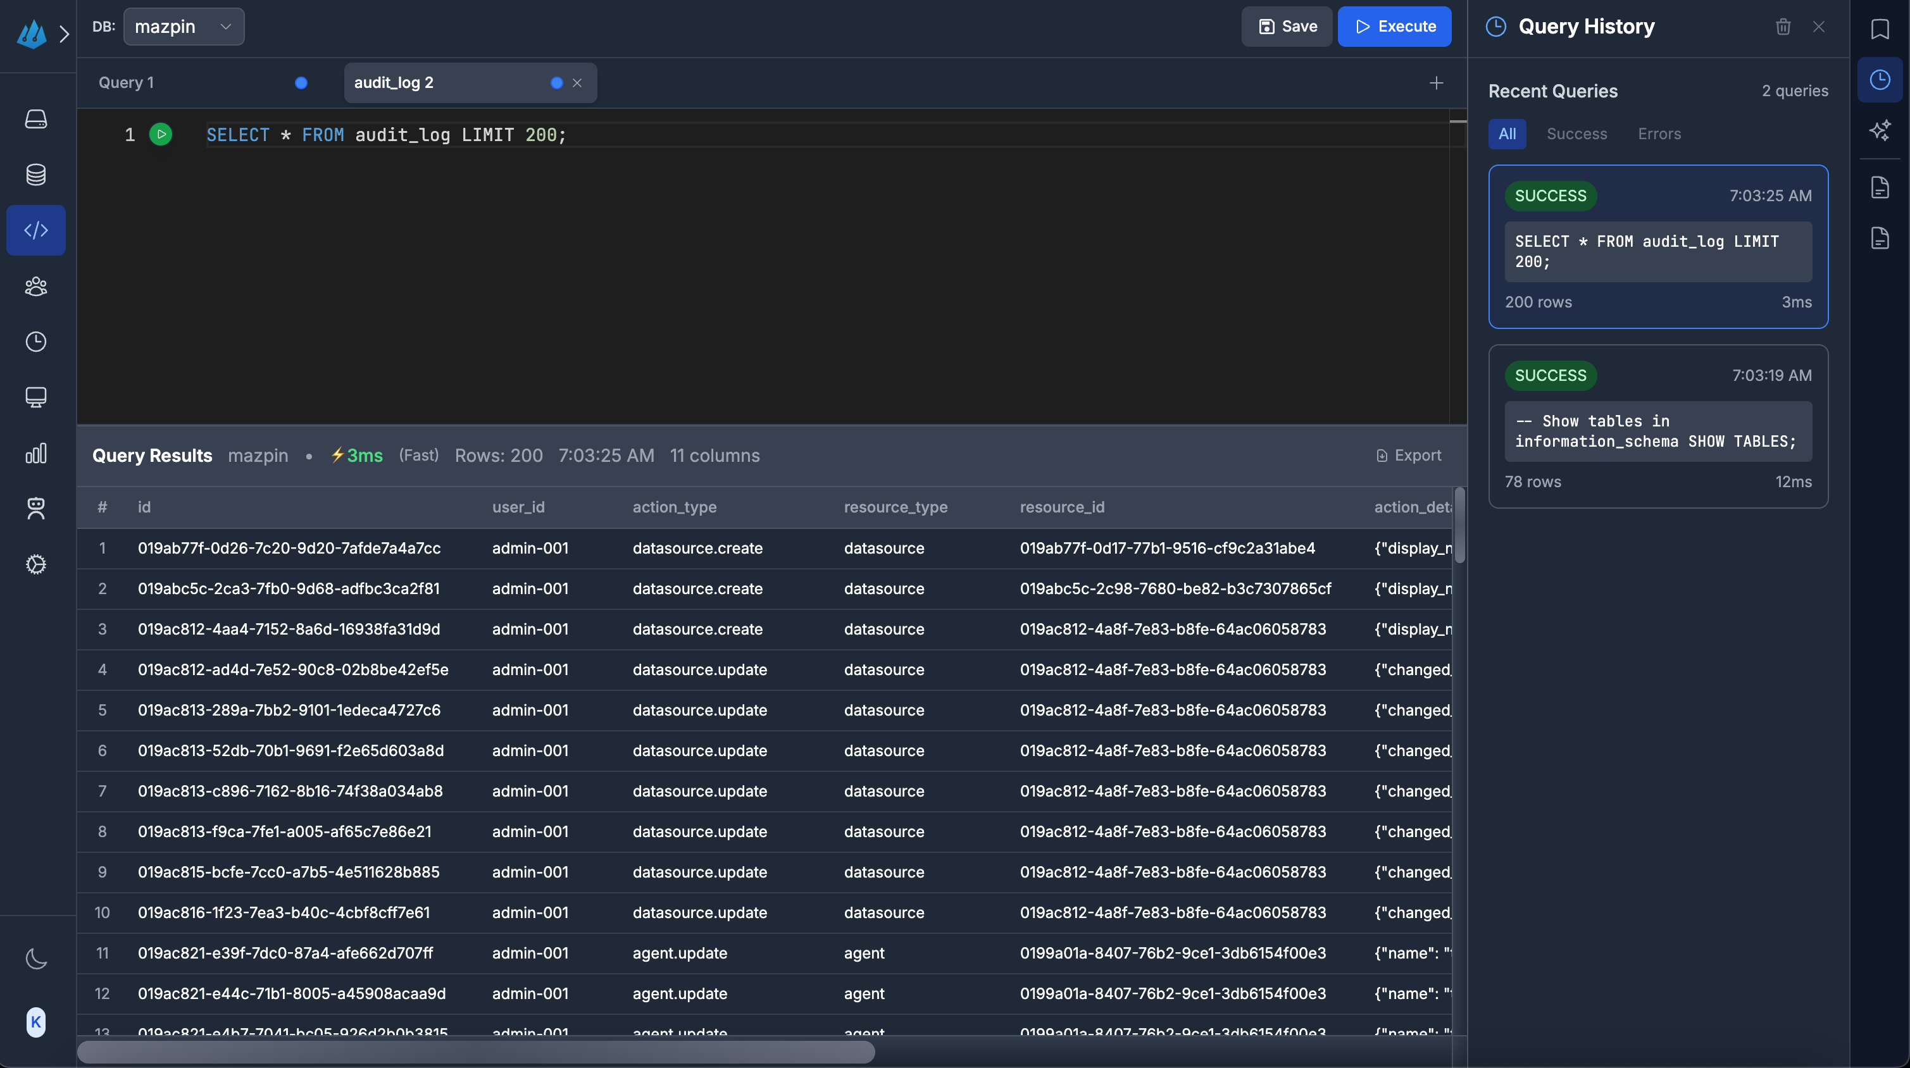Click the green run-line play icon
This screenshot has width=1910, height=1068.
pos(161,134)
